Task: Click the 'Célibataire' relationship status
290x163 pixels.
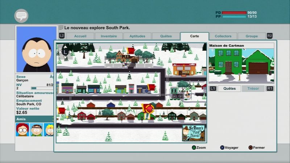Action: click(x=25, y=96)
